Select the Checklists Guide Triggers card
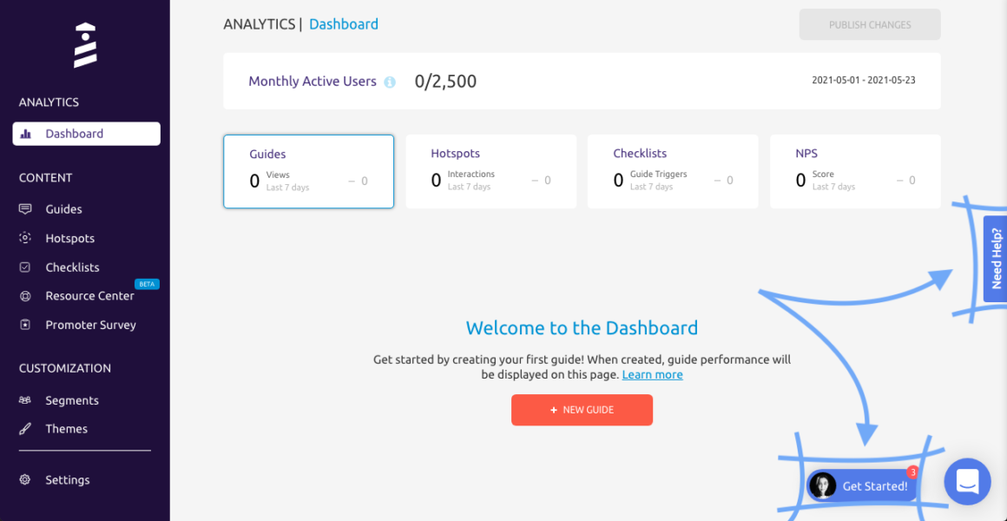 (x=673, y=171)
